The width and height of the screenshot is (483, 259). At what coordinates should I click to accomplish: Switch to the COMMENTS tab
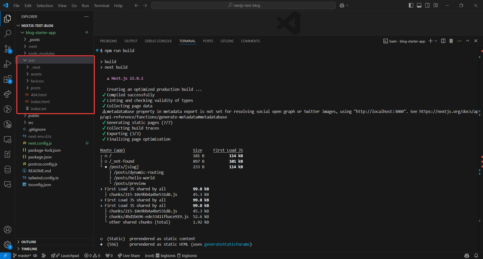(x=250, y=41)
